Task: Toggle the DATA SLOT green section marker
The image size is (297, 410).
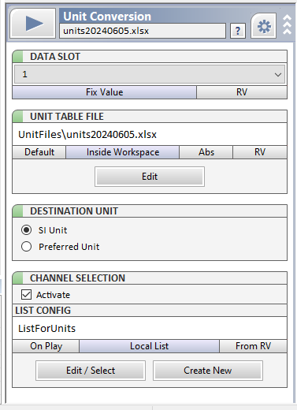Action: (x=17, y=57)
